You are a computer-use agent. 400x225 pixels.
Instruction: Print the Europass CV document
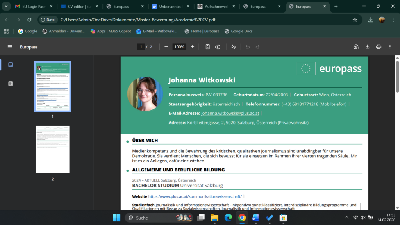click(379, 47)
